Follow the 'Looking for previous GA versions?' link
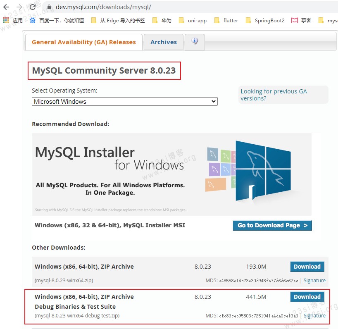Viewport: 338px width, 329px height. click(x=274, y=95)
